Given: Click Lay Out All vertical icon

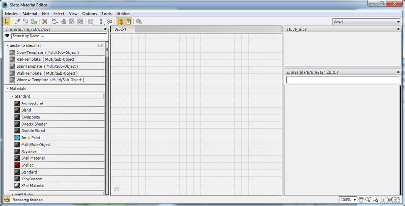Looking at the screenshot, I should (x=101, y=22).
